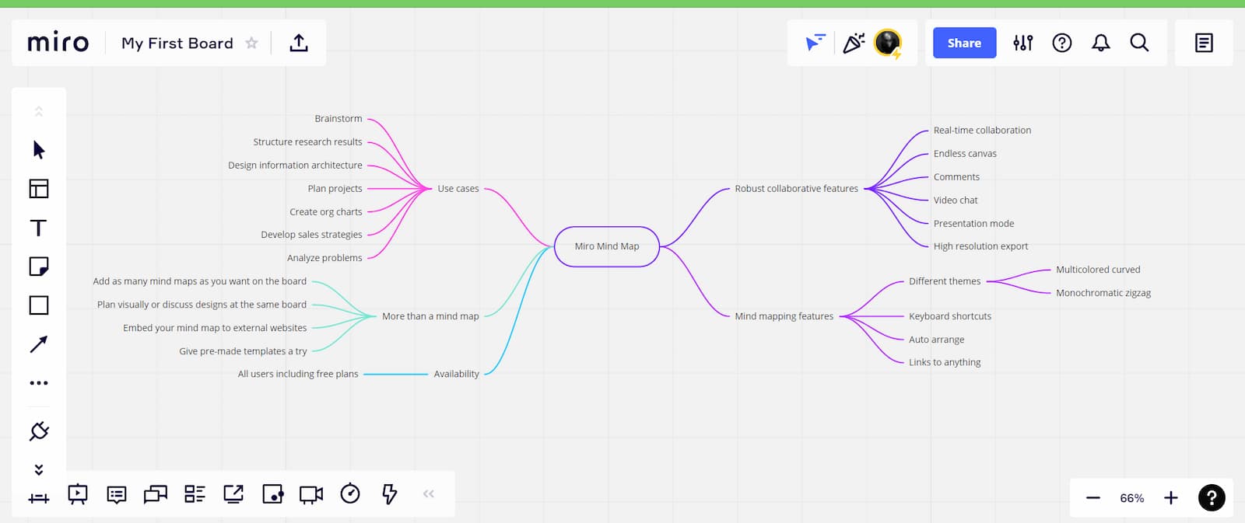
Task: Select the Mind mapping features node
Action: (x=784, y=316)
